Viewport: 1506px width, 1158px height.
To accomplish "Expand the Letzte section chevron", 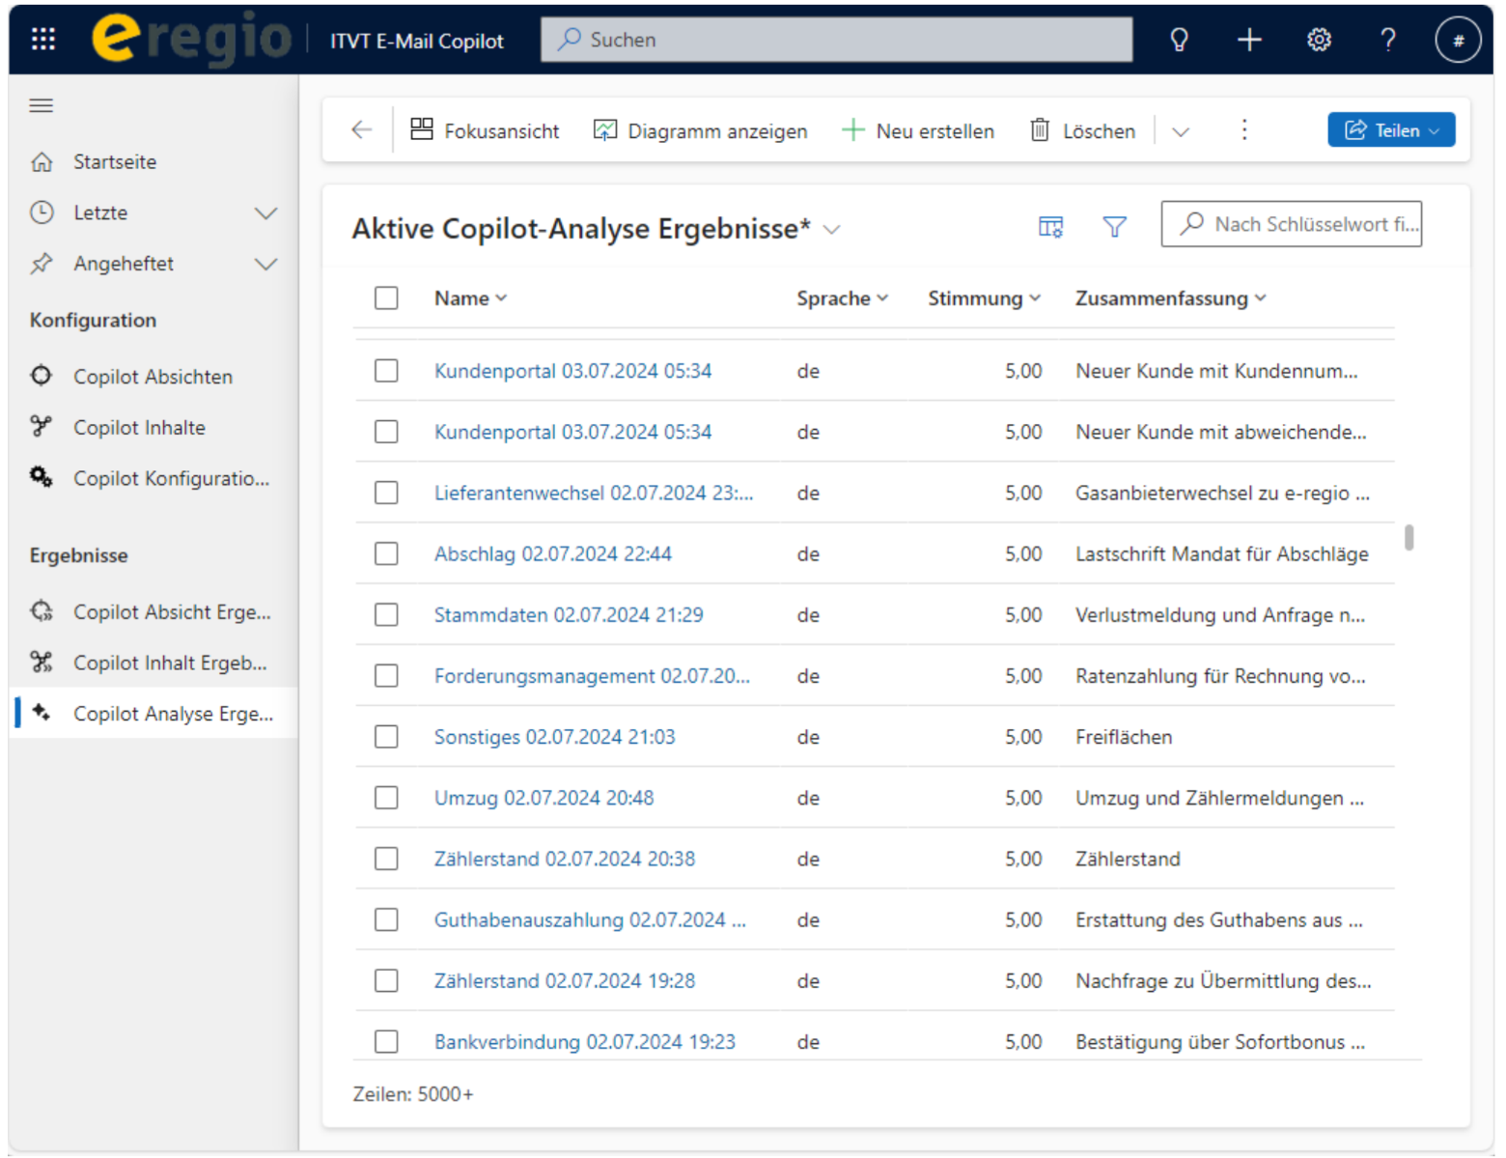I will (x=265, y=212).
